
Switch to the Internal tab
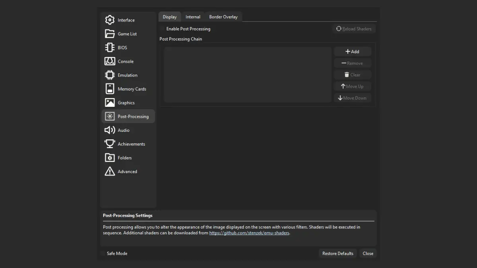pos(193,17)
